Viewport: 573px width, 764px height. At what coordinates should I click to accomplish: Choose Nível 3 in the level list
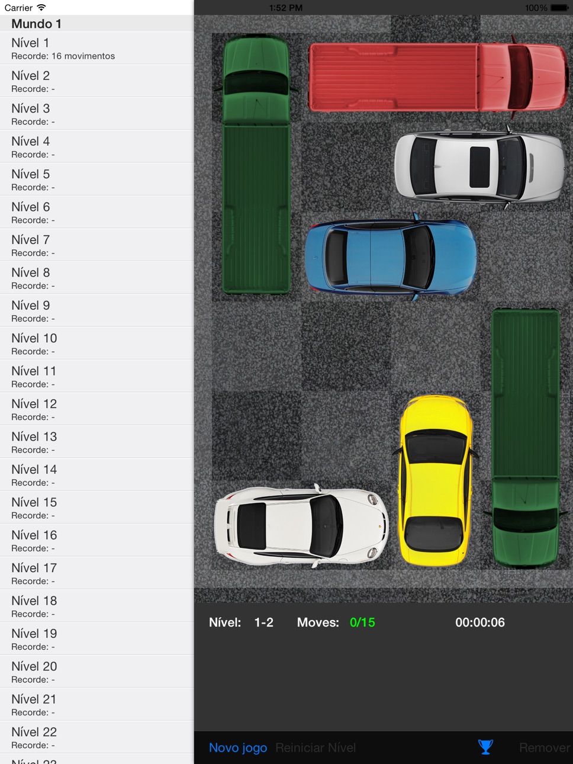(96, 114)
